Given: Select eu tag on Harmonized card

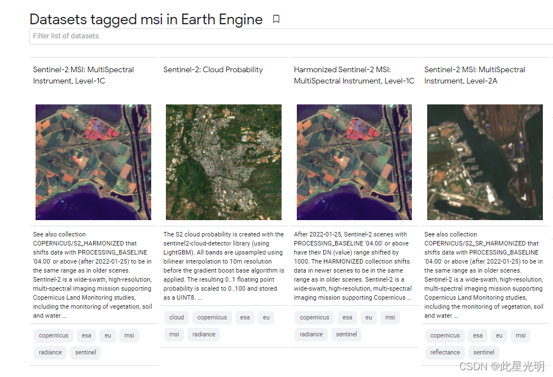Looking at the screenshot, I should click(368, 317).
